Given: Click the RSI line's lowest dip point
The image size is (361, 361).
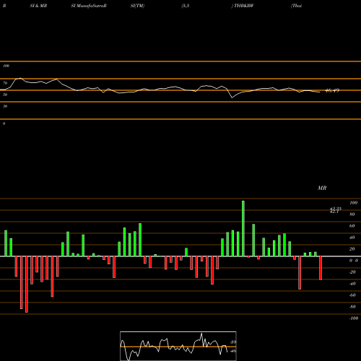Looking at the screenshot, I should 232,97.
